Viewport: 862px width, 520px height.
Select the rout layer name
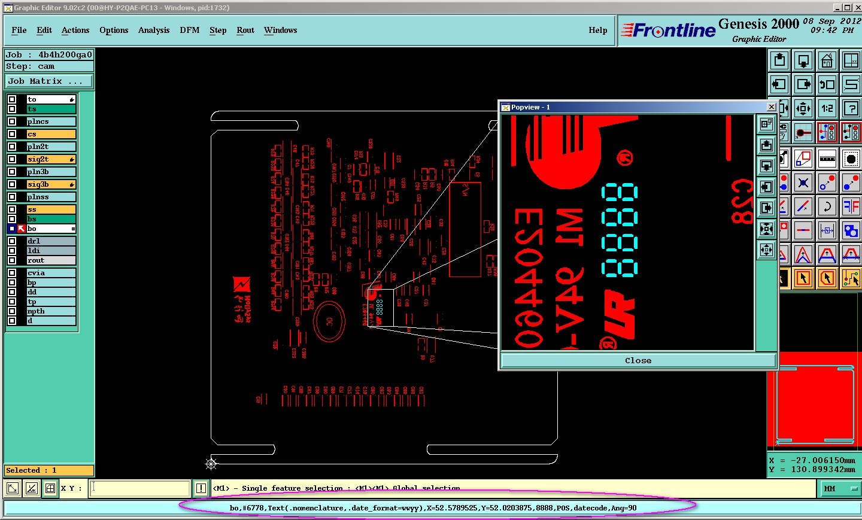coord(51,260)
